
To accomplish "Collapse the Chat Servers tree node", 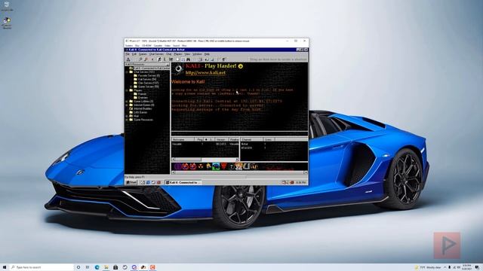I will click(x=127, y=72).
